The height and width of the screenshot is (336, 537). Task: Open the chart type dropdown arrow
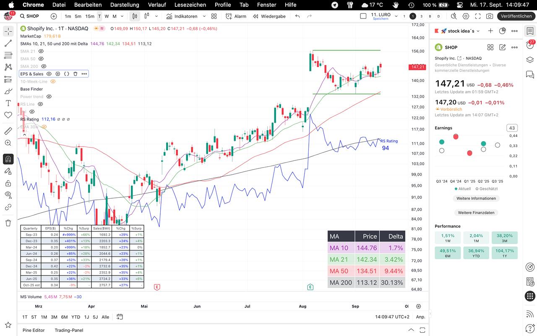click(x=156, y=16)
